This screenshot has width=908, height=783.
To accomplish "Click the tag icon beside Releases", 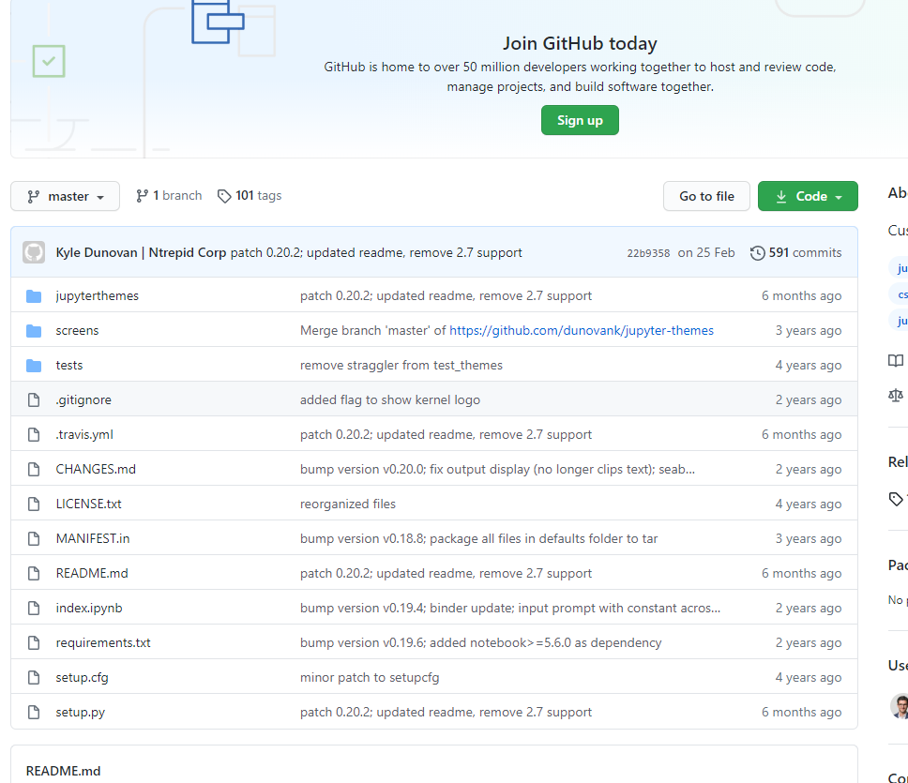I will (895, 498).
